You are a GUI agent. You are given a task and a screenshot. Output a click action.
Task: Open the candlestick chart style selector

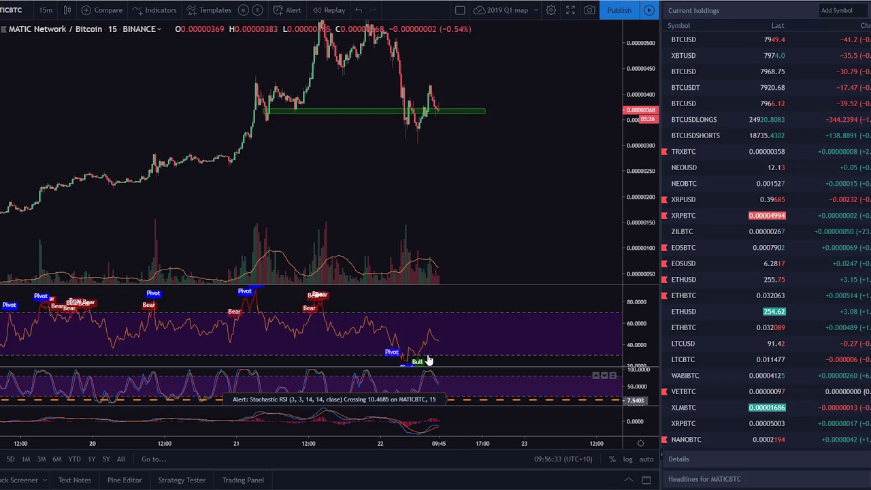click(67, 10)
